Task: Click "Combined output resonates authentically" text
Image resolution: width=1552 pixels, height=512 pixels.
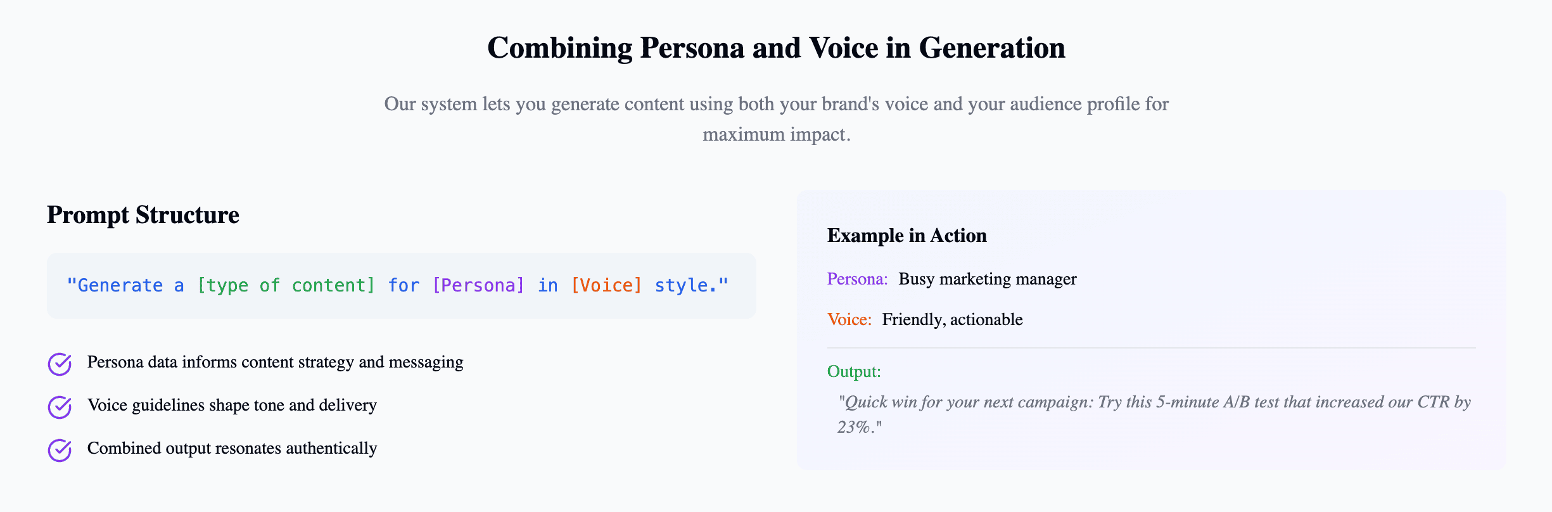Action: [232, 448]
